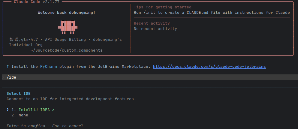The width and height of the screenshot is (298, 129).
Task: Open the claude-code-jetbrains docs link
Action: tap(209, 67)
